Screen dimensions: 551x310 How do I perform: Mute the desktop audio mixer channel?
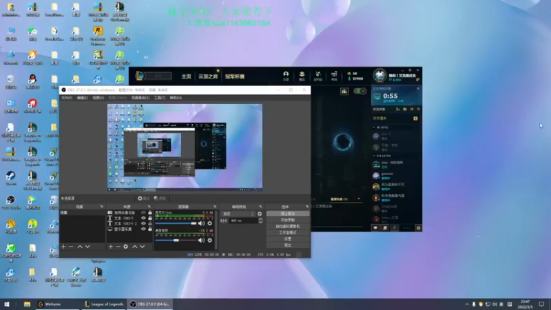pyautogui.click(x=201, y=240)
